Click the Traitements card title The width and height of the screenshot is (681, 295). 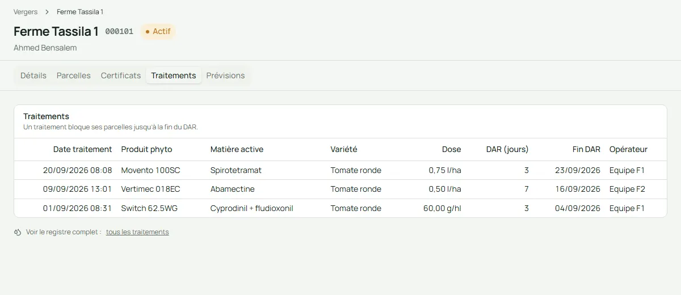click(x=46, y=116)
